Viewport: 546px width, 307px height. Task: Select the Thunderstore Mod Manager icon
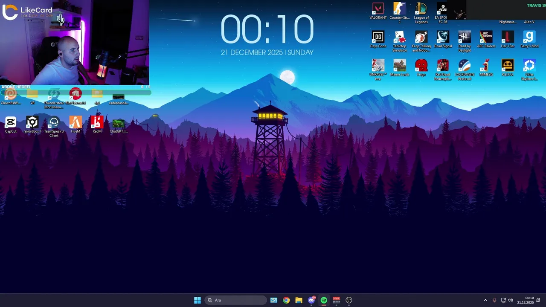(x=54, y=98)
